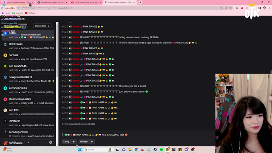Select sennengoroshiii unban request
Image resolution: width=272 pixels, height=153 pixels.
[28, 134]
